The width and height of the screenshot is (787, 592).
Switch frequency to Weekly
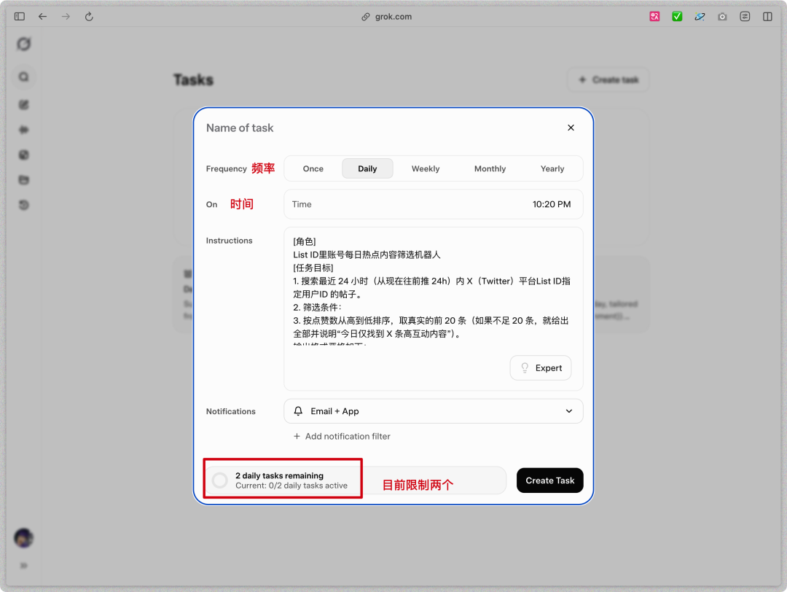click(426, 168)
